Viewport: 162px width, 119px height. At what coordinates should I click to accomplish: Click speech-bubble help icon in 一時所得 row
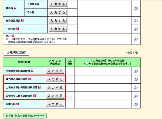(x=136, y=29)
